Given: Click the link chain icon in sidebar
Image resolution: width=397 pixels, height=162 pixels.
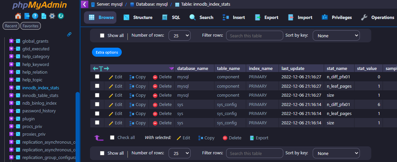Looking at the screenshot, I should [69, 34].
